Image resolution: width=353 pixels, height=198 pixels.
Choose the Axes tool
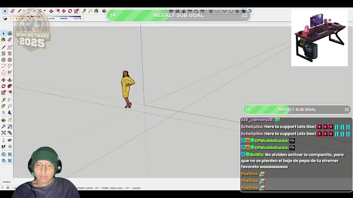(4, 113)
